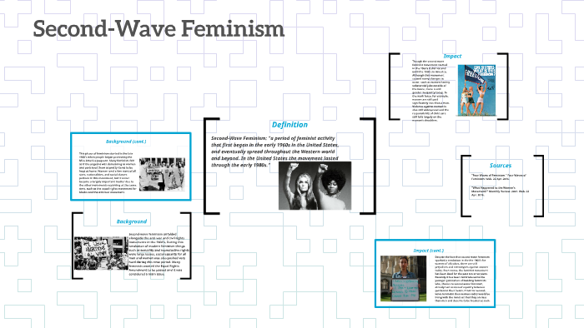Click the Freedom poster image in Impact

point(476,90)
